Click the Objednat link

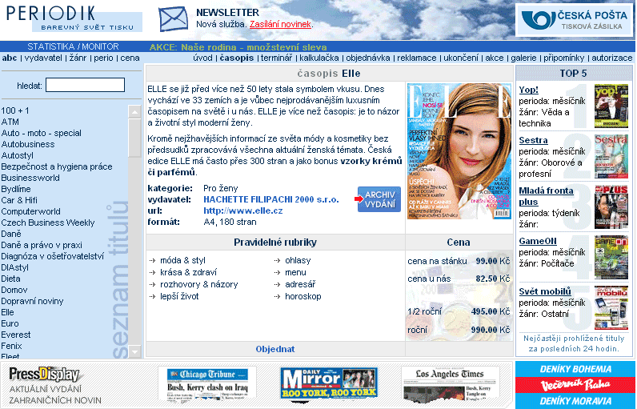[x=275, y=349]
